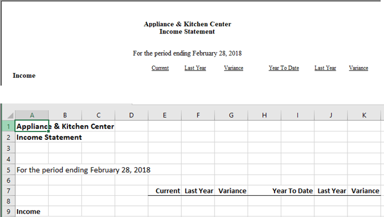Select spreadsheet cell G7 Variance
The width and height of the screenshot is (384, 217).
pyautogui.click(x=231, y=191)
